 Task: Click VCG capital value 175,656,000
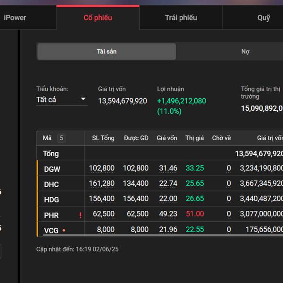click(264, 229)
